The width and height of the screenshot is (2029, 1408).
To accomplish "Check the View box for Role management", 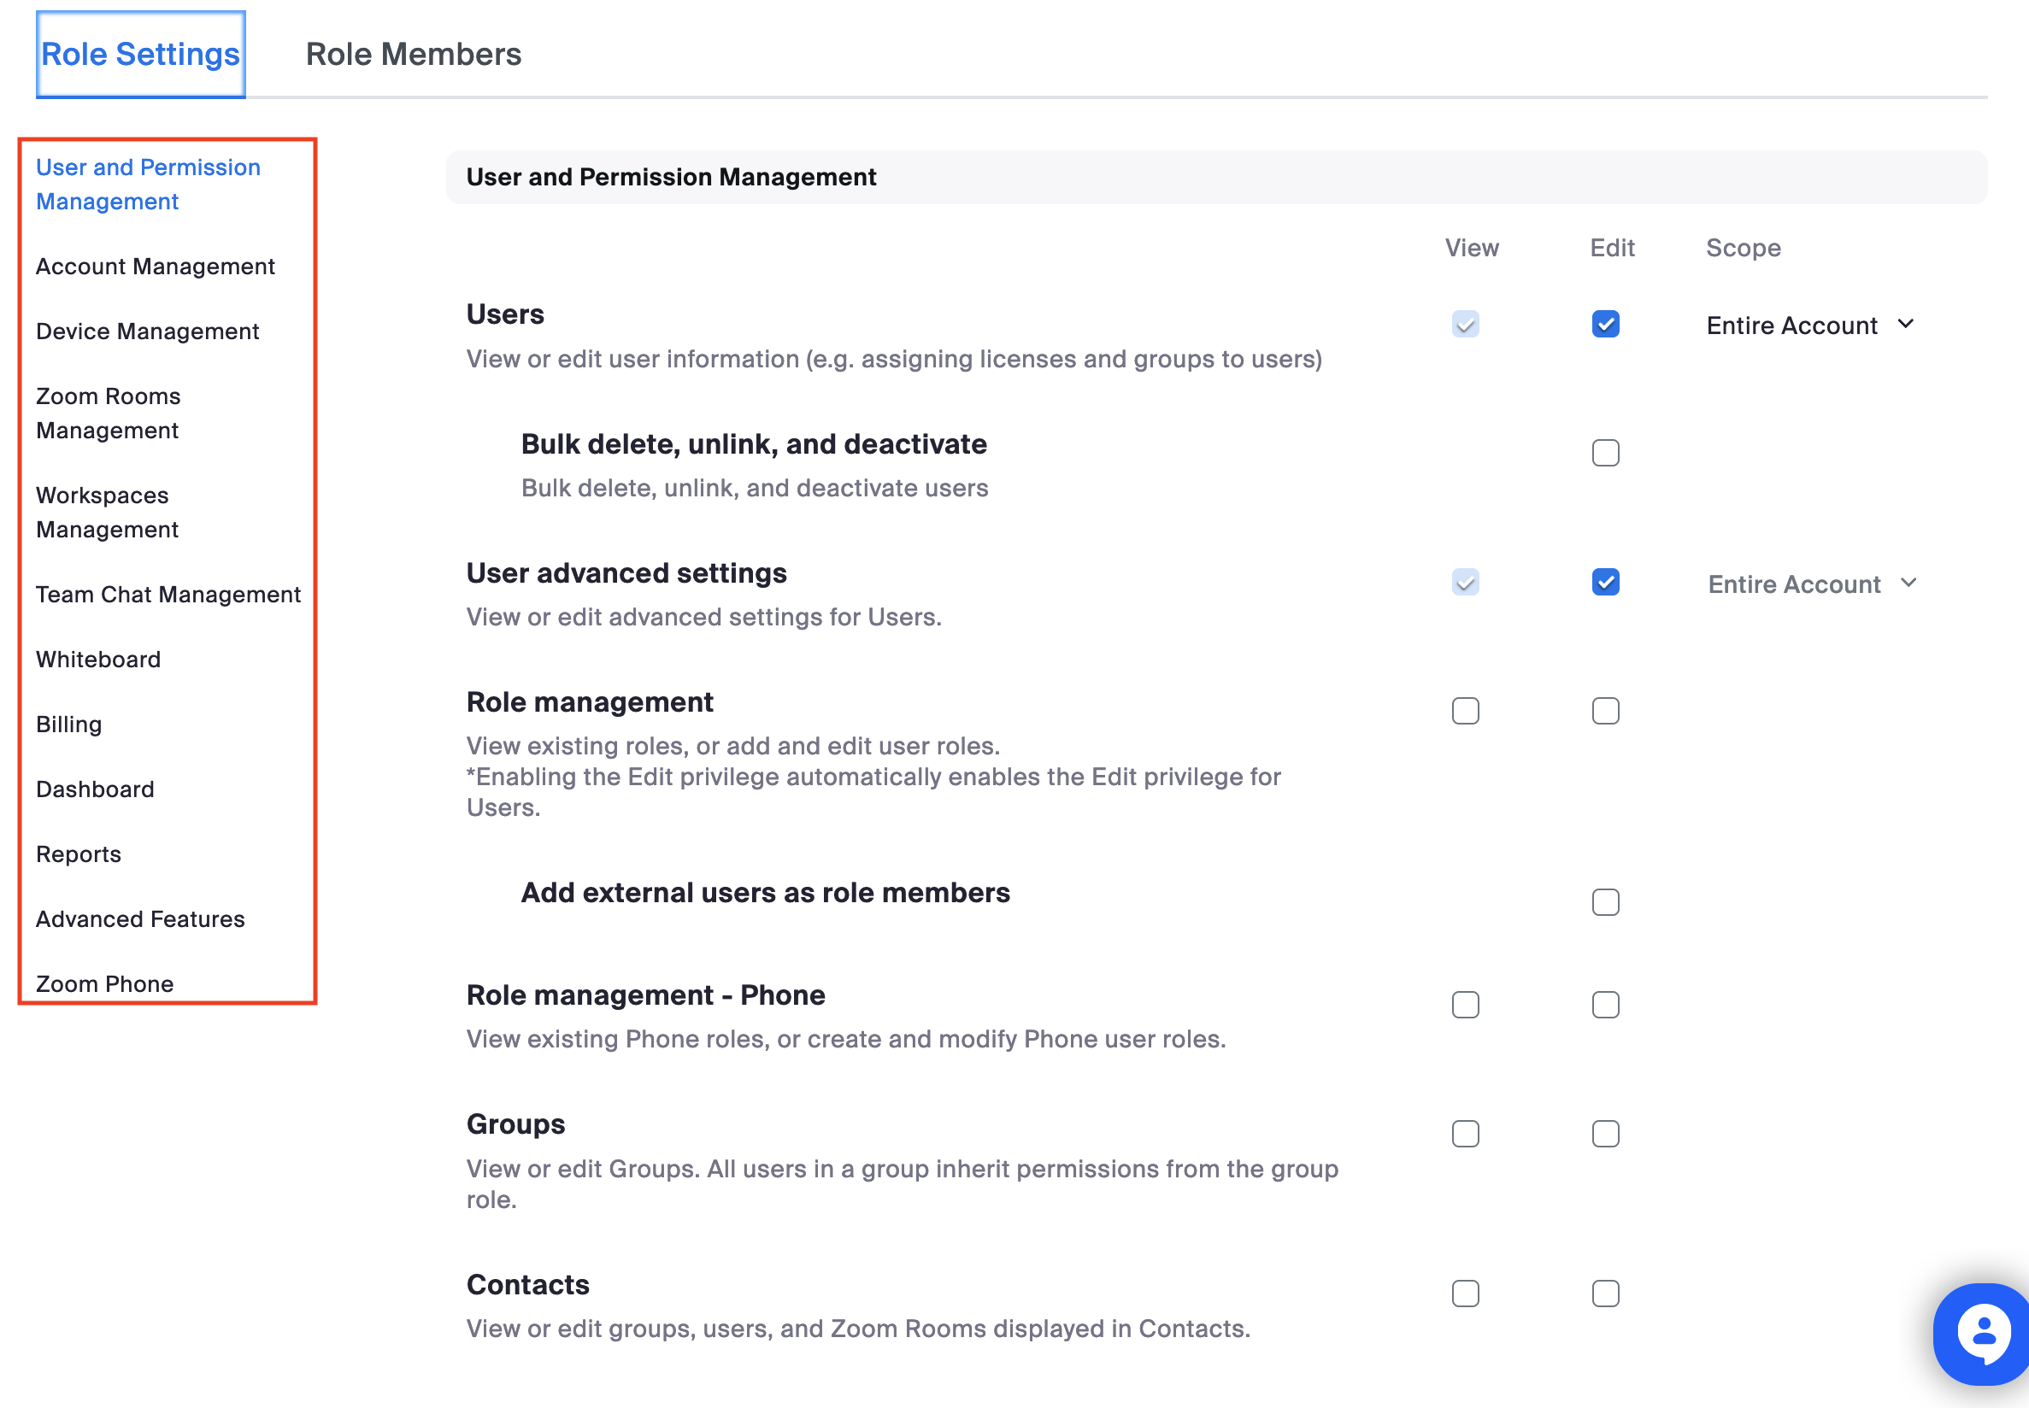I will point(1464,711).
